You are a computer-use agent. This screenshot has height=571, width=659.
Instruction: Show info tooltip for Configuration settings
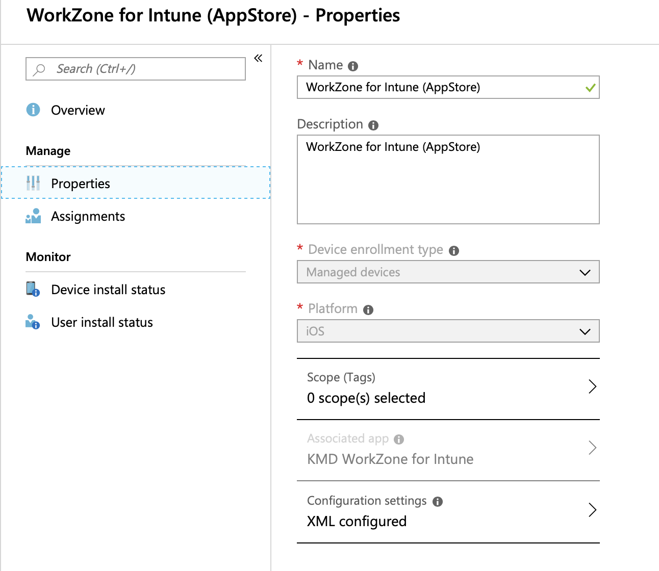pos(438,502)
